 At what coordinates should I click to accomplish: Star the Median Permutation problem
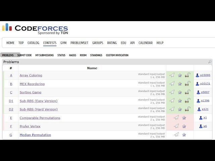coord(184,135)
